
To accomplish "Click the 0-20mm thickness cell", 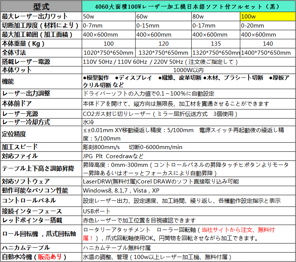I will [268, 26].
